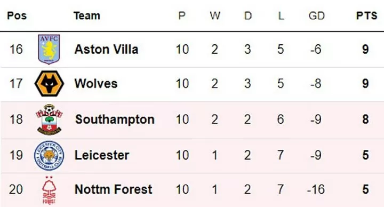The image size is (384, 207).
Task: Click the Pos column header
Action: pyautogui.click(x=17, y=16)
